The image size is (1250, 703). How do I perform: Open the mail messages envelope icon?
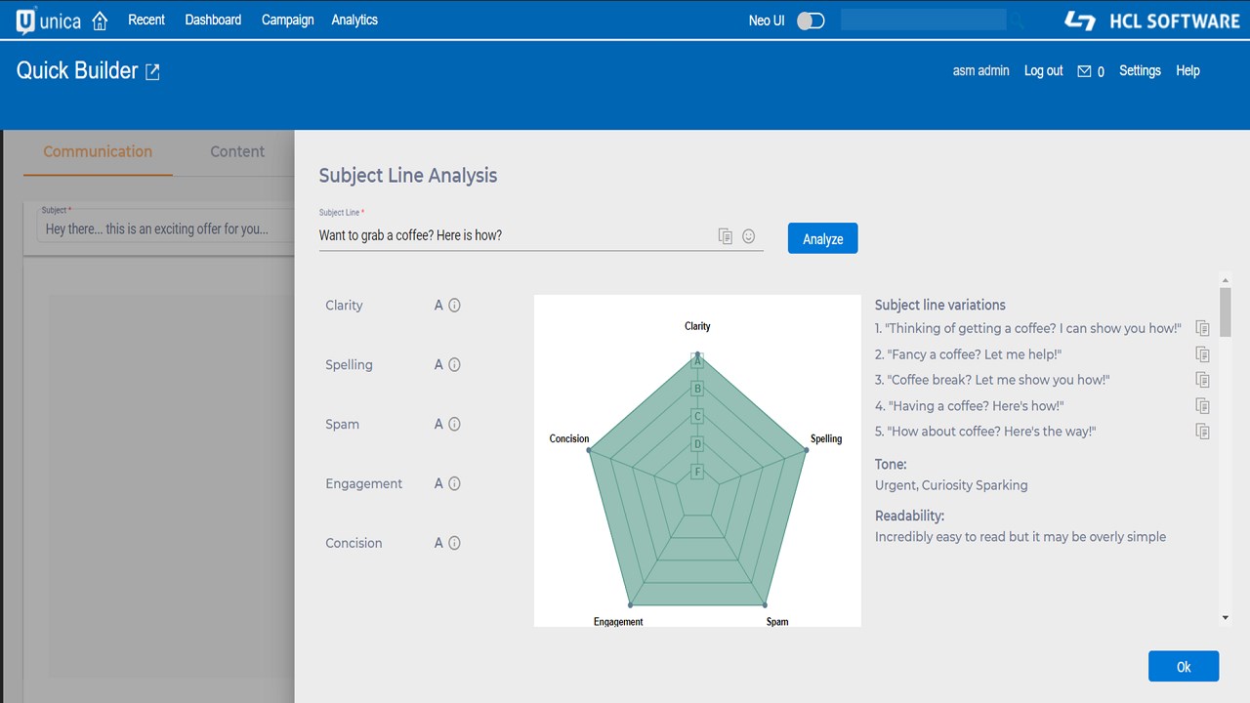coord(1084,71)
